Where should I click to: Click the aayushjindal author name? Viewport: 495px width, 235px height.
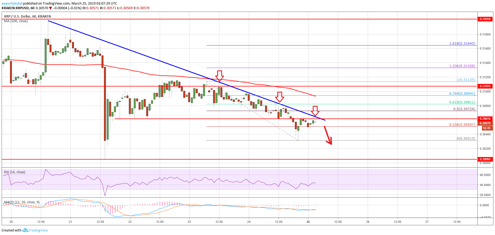[12, 4]
